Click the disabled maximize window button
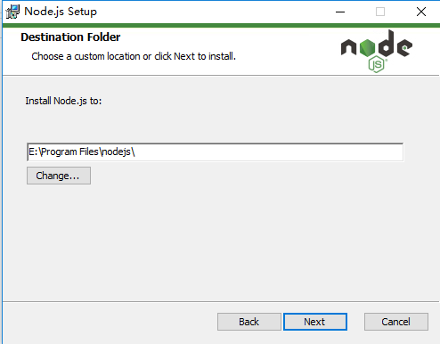The height and width of the screenshot is (344, 440). 380,12
